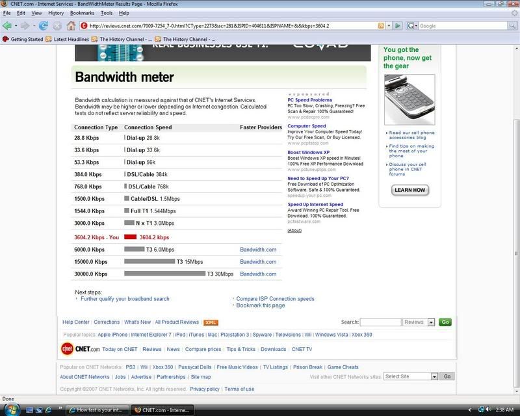Click the Windows Vista popular topic link
The height and width of the screenshot is (416, 520).
331,335
